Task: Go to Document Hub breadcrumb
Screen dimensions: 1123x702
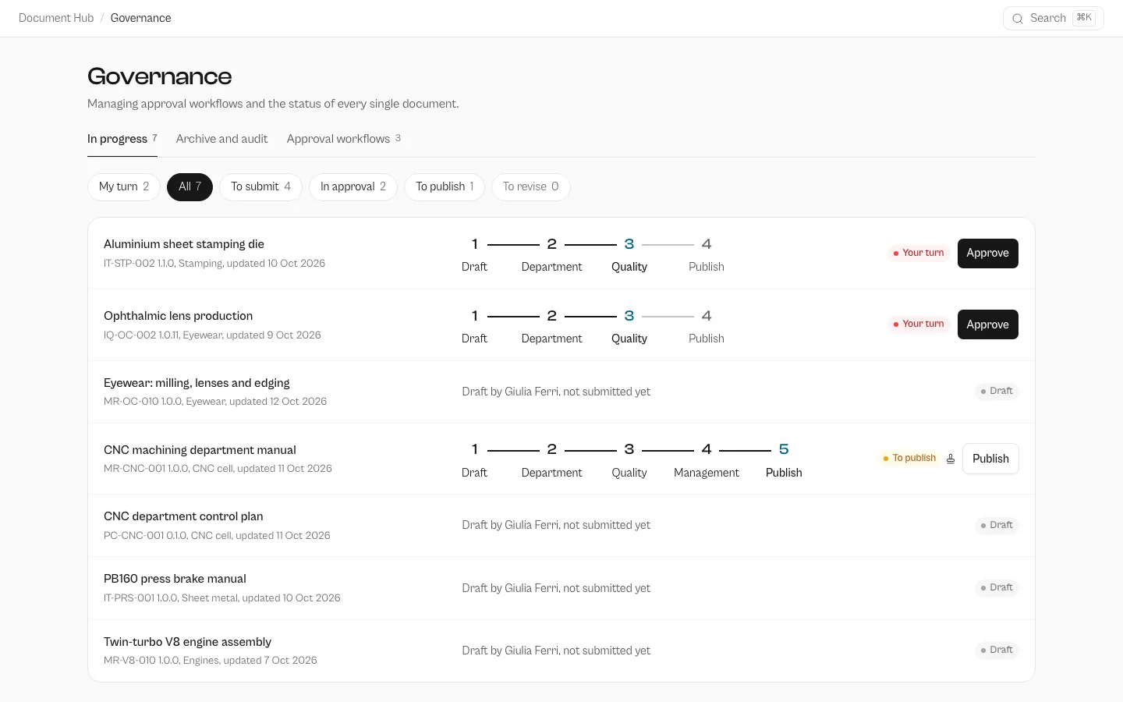Action: (x=56, y=18)
